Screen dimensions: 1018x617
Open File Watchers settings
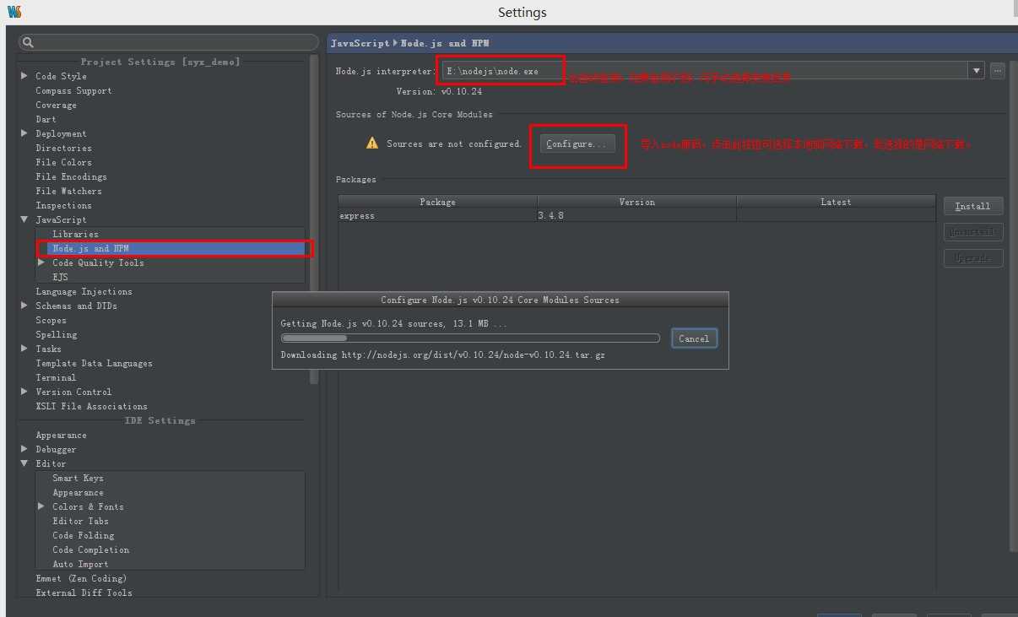tap(68, 191)
